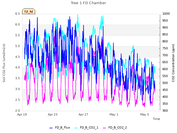
Task: Click the 800 right axis value
Action: 165,41
